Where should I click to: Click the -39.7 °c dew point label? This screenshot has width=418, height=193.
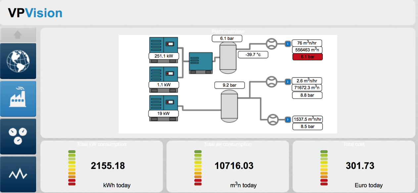[253, 54]
